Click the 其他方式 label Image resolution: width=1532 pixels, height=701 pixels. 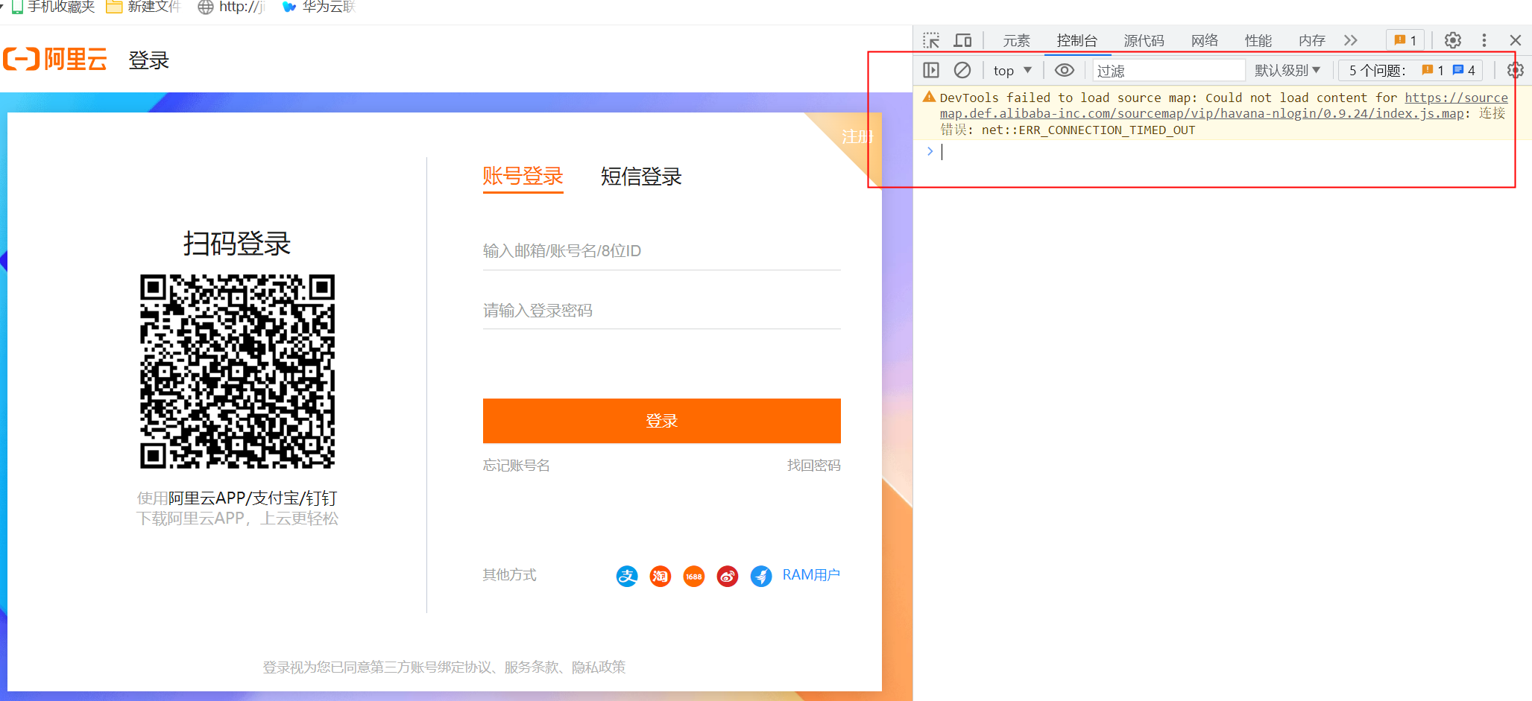[x=509, y=575]
